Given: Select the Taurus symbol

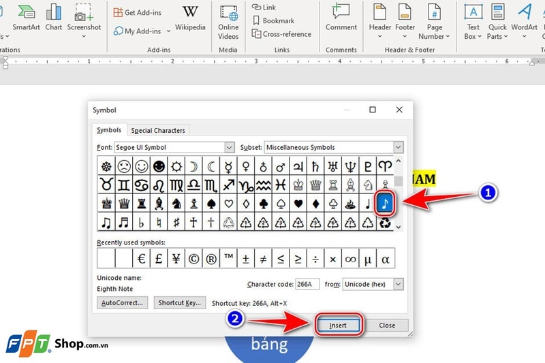Looking at the screenshot, I should (x=106, y=185).
